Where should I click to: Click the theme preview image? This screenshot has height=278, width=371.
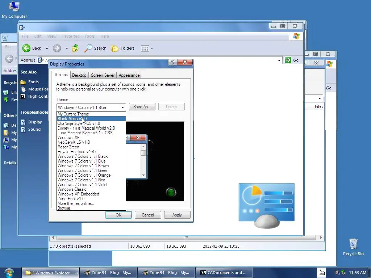pos(155,161)
